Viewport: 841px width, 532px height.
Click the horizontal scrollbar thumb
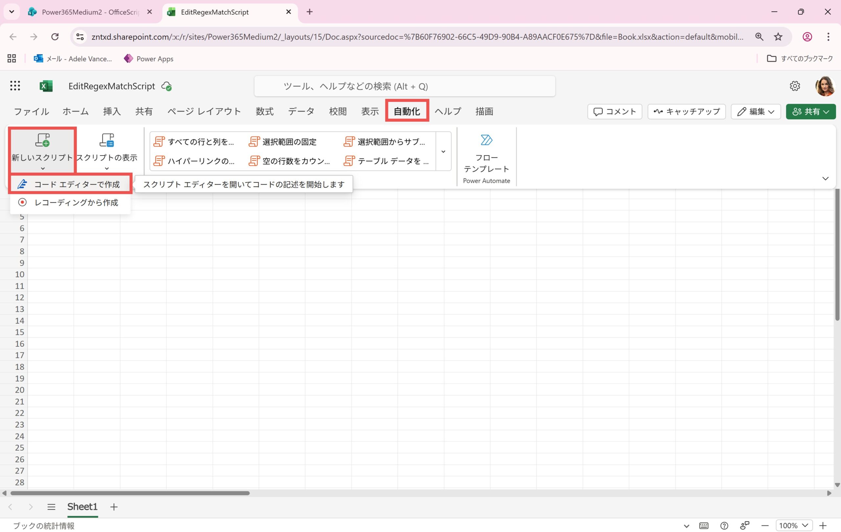pyautogui.click(x=130, y=493)
